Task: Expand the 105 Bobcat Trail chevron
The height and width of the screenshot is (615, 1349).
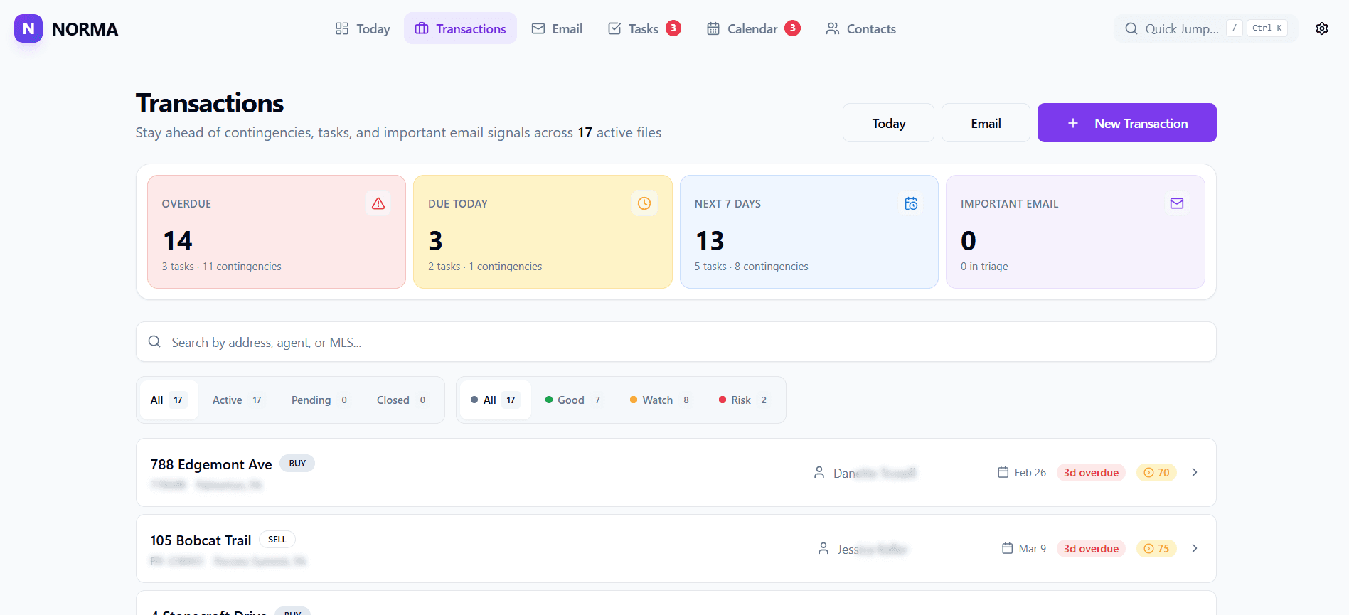Action: (x=1195, y=549)
